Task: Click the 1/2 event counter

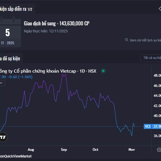Action: coord(30,9)
